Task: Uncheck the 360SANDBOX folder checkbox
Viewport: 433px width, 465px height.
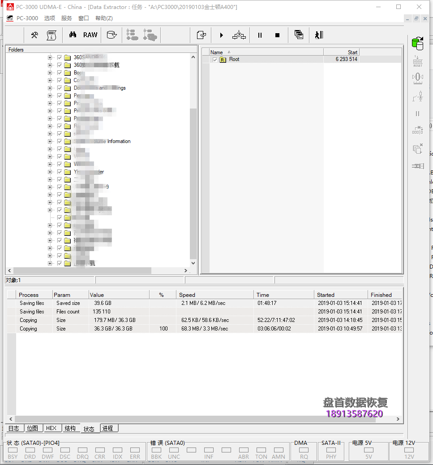Action: tap(59, 57)
